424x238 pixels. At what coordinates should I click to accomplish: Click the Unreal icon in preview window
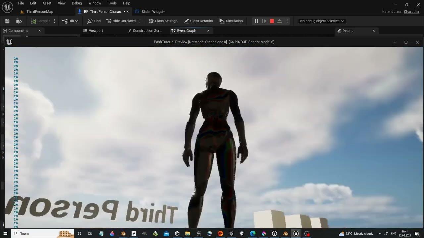[9, 42]
